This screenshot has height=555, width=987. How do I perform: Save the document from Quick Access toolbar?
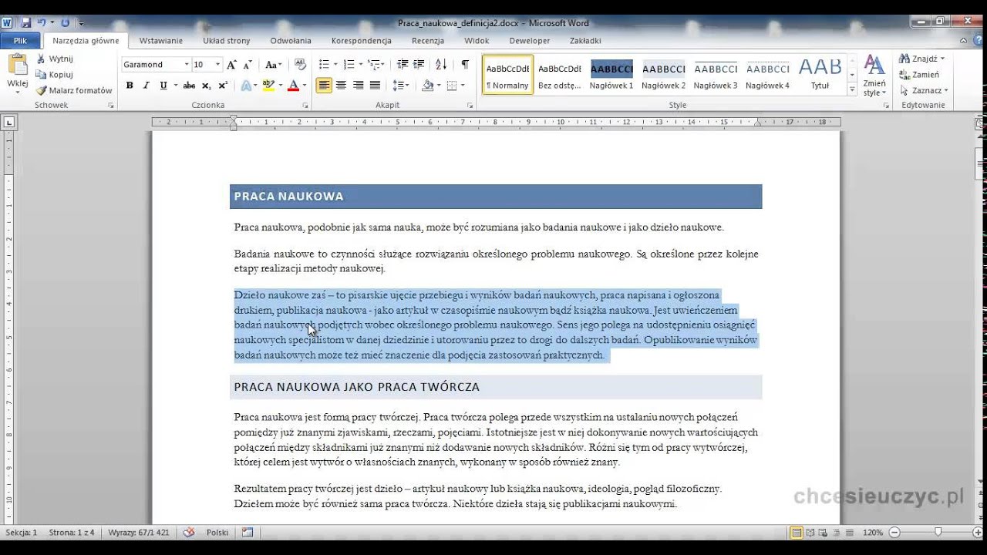[27, 23]
